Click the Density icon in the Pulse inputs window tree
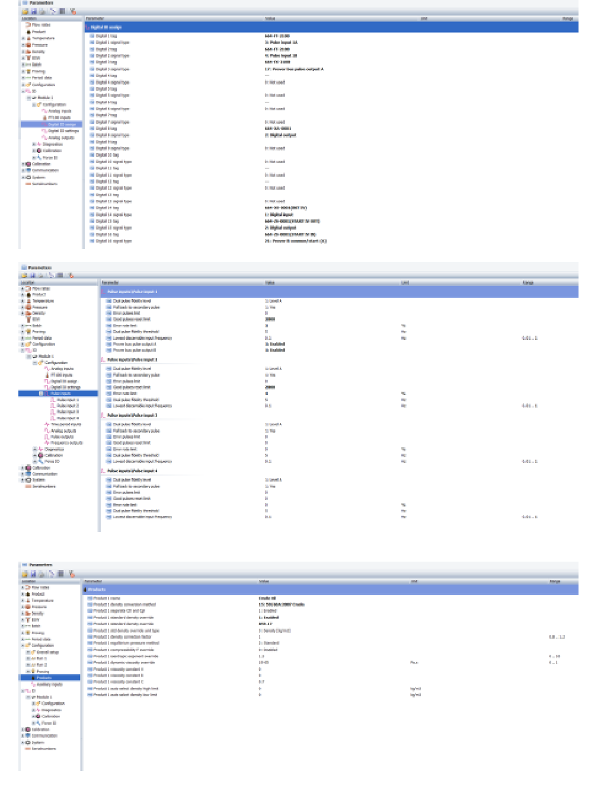 tap(28, 313)
